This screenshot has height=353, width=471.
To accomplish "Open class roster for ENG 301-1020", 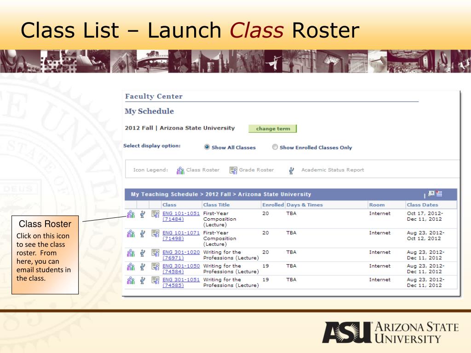I will (131, 253).
